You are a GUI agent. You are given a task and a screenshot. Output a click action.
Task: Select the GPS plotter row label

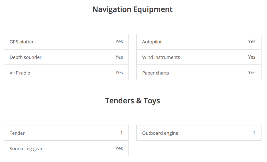(x=22, y=42)
